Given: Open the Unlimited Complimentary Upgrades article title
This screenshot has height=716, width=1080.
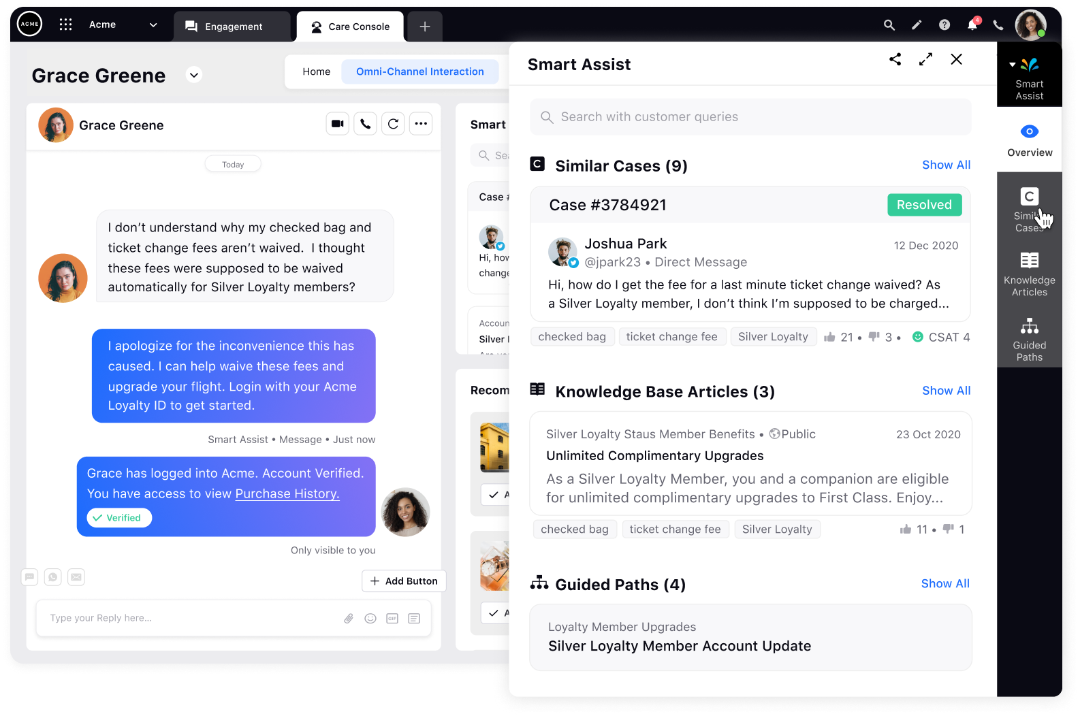Looking at the screenshot, I should coord(654,456).
